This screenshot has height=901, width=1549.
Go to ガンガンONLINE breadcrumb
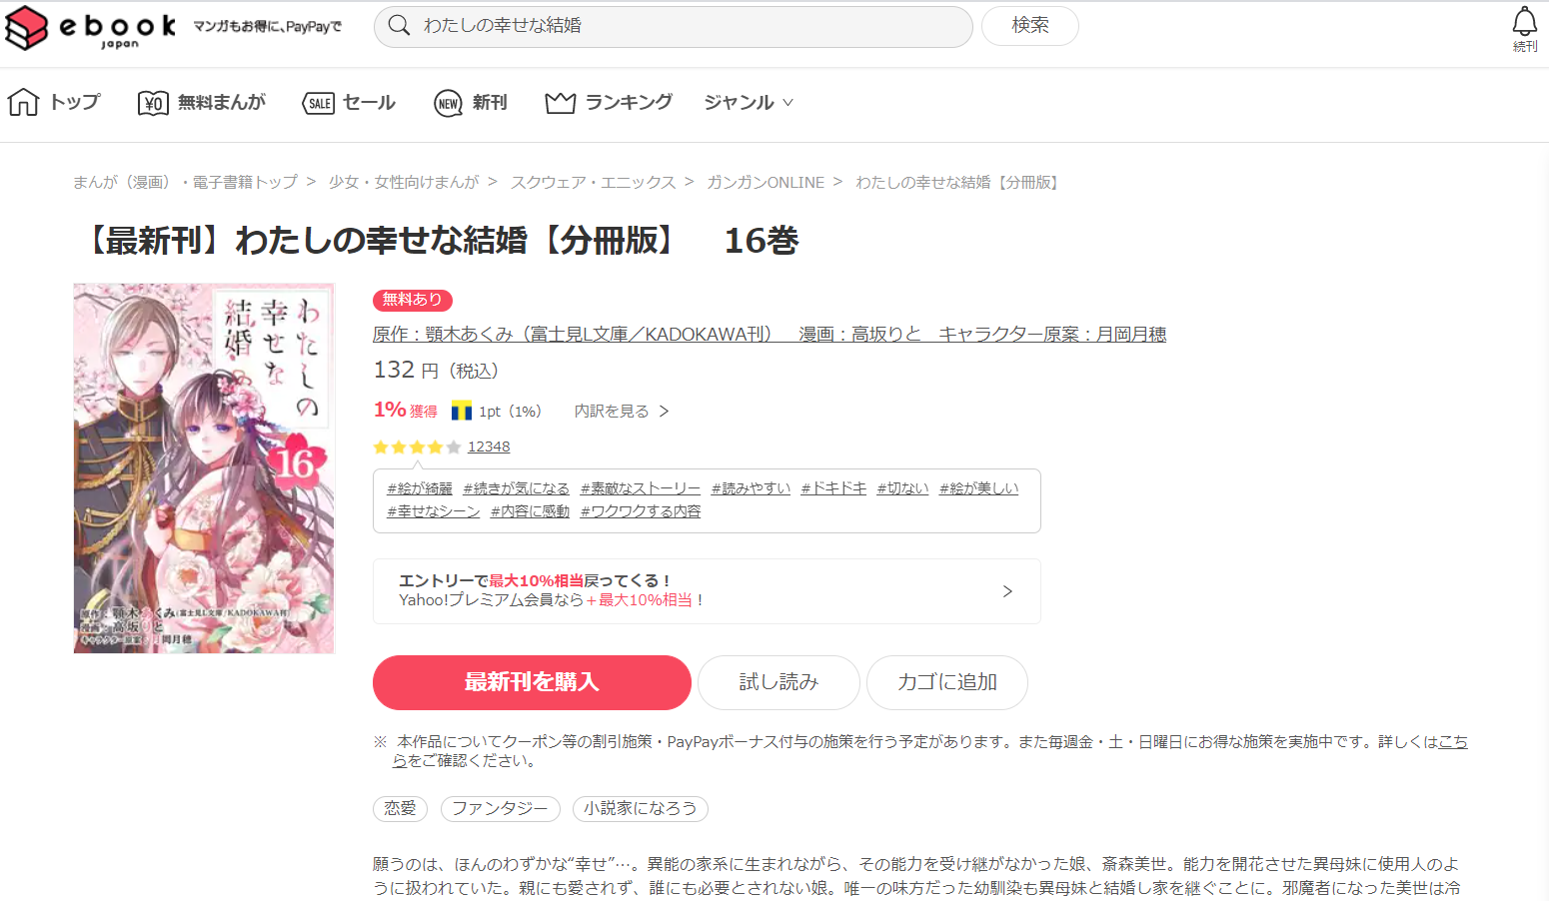click(x=766, y=182)
